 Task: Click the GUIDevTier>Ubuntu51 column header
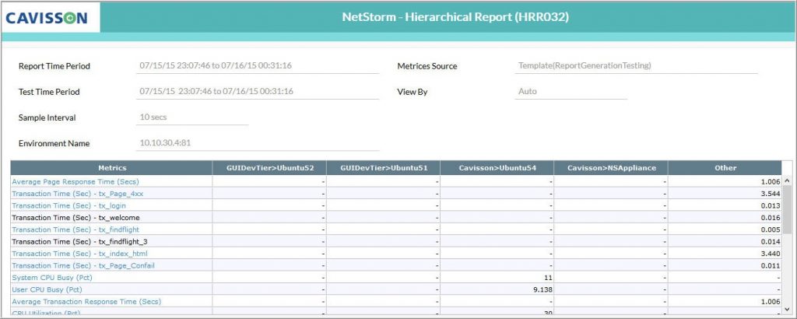(x=383, y=167)
